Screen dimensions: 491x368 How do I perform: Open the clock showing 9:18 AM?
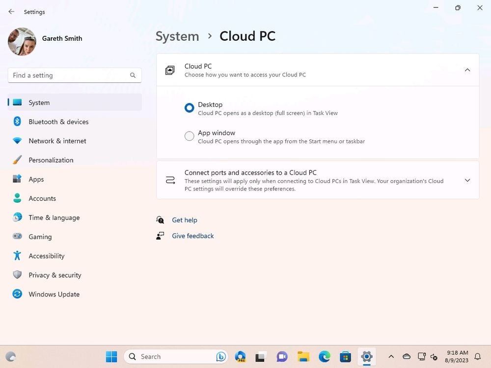(x=457, y=357)
